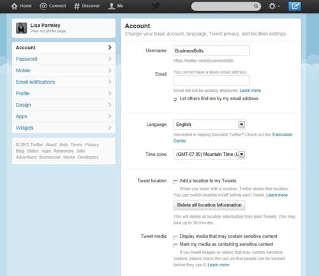Open the Me tab
The width and height of the screenshot is (319, 276).
coord(115,6)
